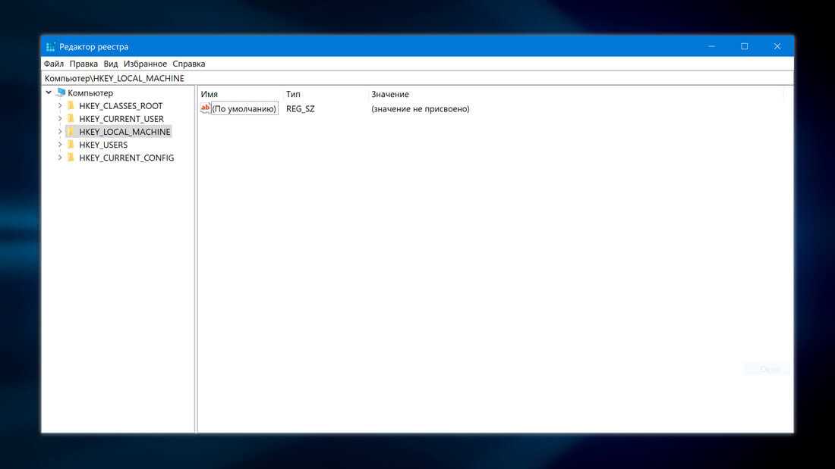Open the Правка menu

click(x=83, y=64)
